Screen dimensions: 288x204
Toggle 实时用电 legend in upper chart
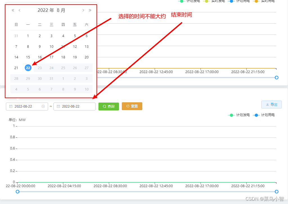pos(264,1)
